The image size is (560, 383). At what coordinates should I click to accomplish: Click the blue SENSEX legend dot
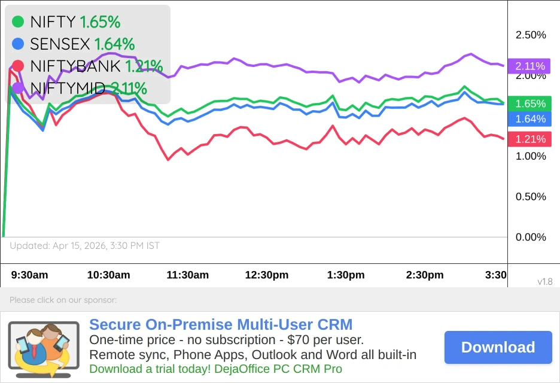[18, 44]
